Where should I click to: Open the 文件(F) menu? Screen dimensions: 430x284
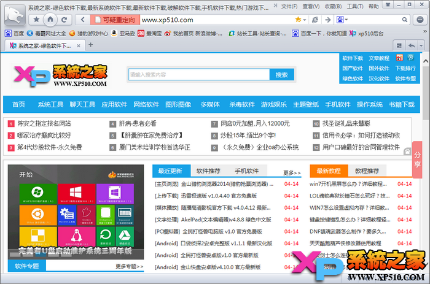pyautogui.click(x=289, y=6)
